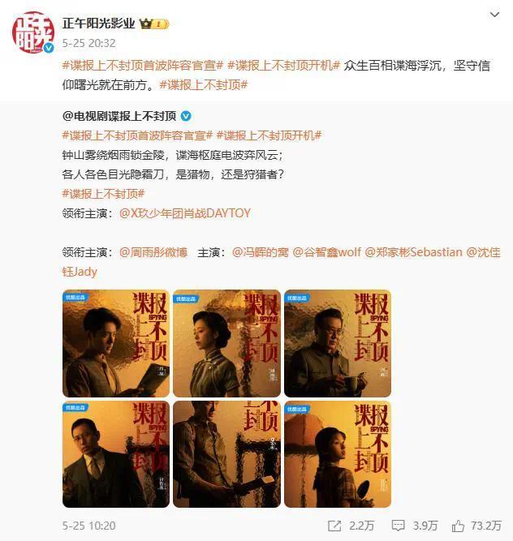Open mention @周雨彤微博
513x541 pixels.
click(x=153, y=252)
